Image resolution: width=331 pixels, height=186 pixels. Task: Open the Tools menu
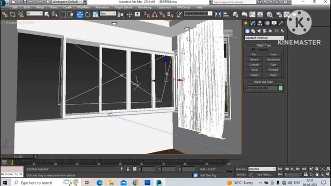pos(27,7)
